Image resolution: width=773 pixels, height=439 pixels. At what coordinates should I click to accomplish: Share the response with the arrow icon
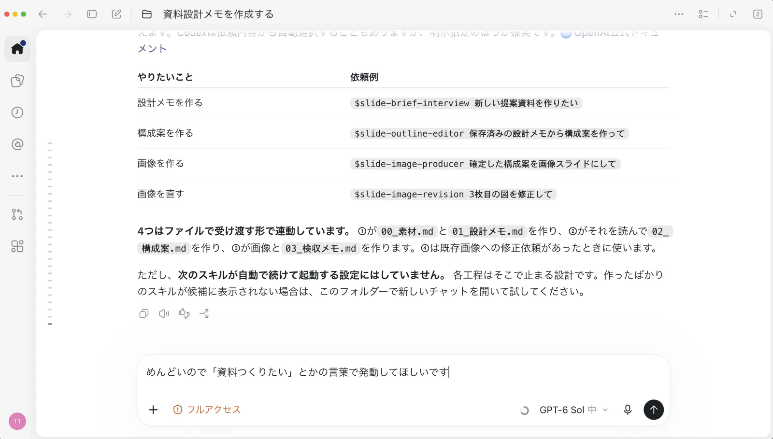point(204,314)
